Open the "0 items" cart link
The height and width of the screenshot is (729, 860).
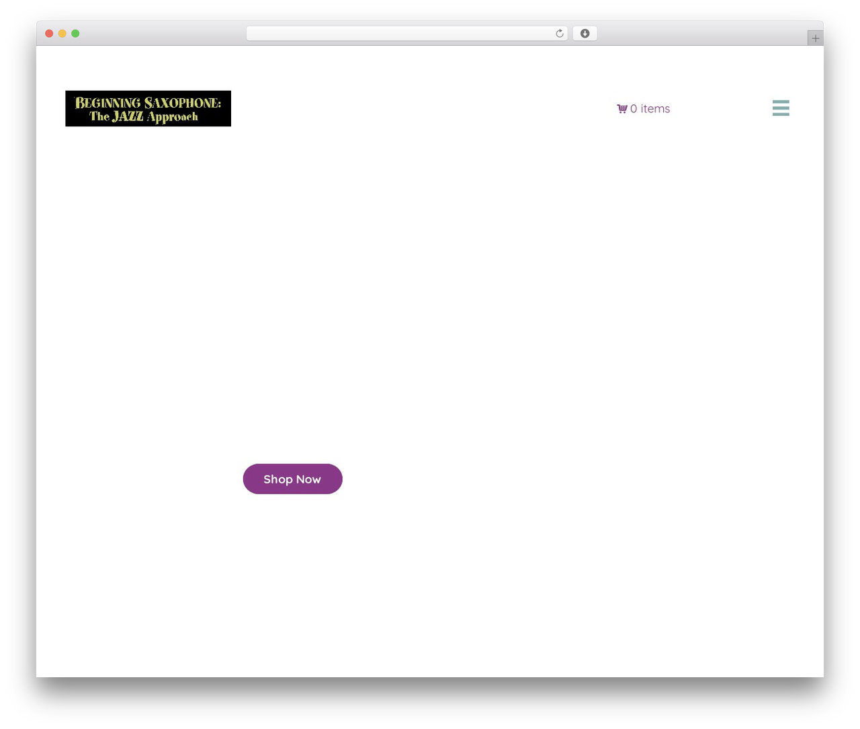tap(644, 109)
